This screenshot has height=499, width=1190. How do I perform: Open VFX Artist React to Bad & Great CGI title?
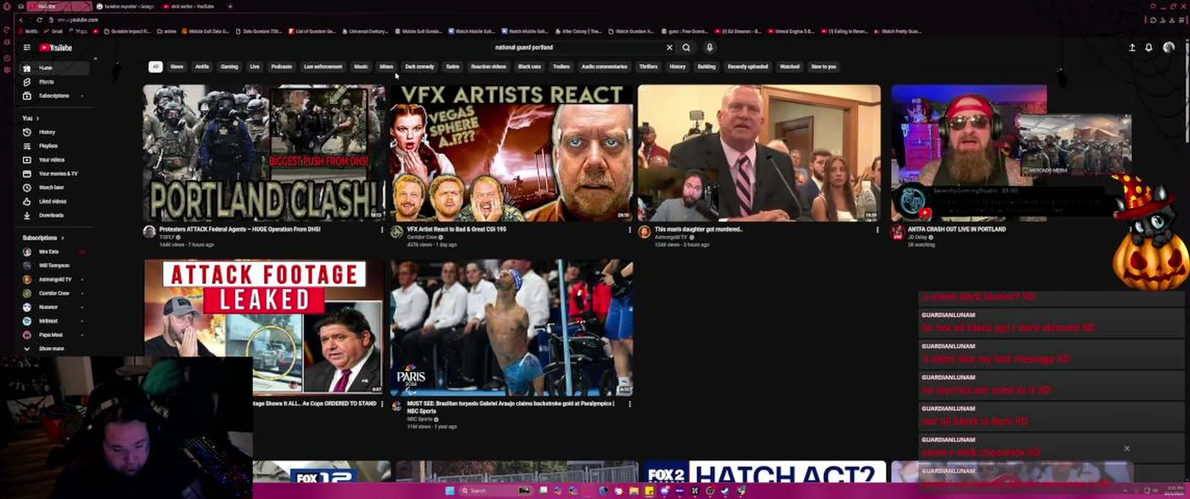tap(457, 229)
